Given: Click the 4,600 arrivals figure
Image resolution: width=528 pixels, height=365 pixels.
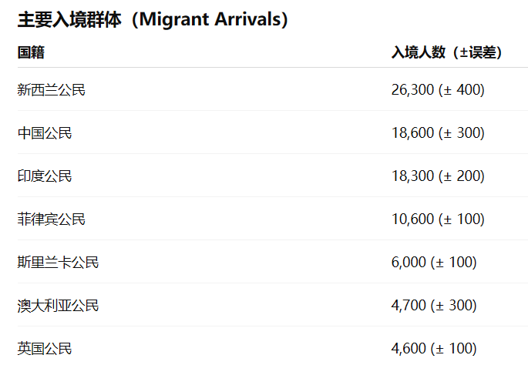Looking at the screenshot, I should [x=409, y=348].
